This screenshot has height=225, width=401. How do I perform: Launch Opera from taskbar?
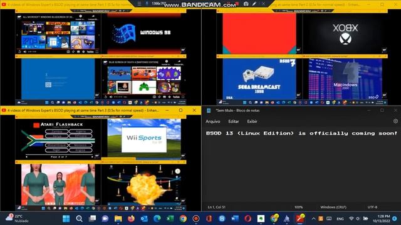248,219
